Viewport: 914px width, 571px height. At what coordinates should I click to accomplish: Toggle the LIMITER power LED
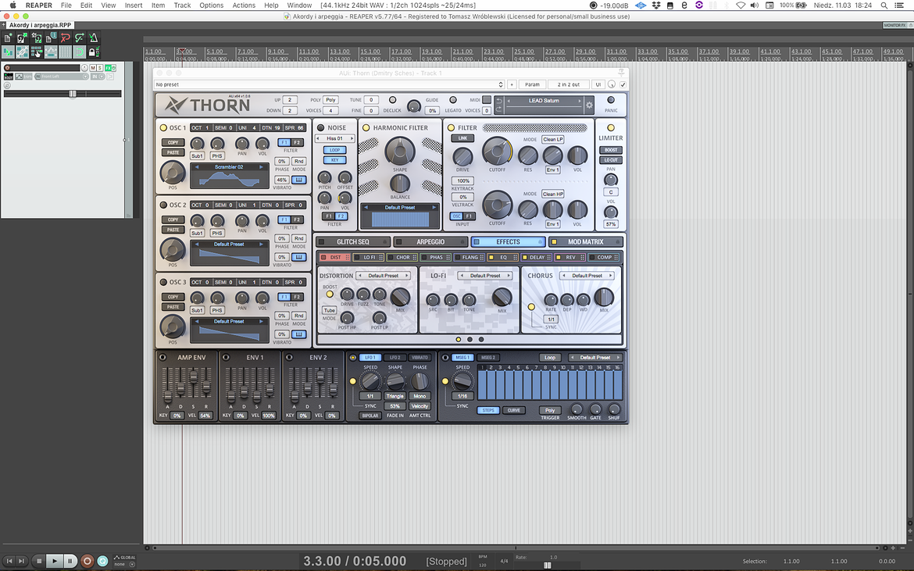611,127
